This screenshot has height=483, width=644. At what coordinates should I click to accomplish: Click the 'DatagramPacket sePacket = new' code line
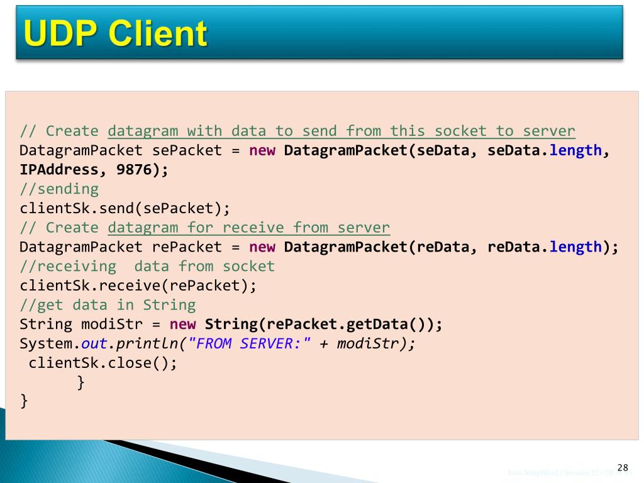314,150
